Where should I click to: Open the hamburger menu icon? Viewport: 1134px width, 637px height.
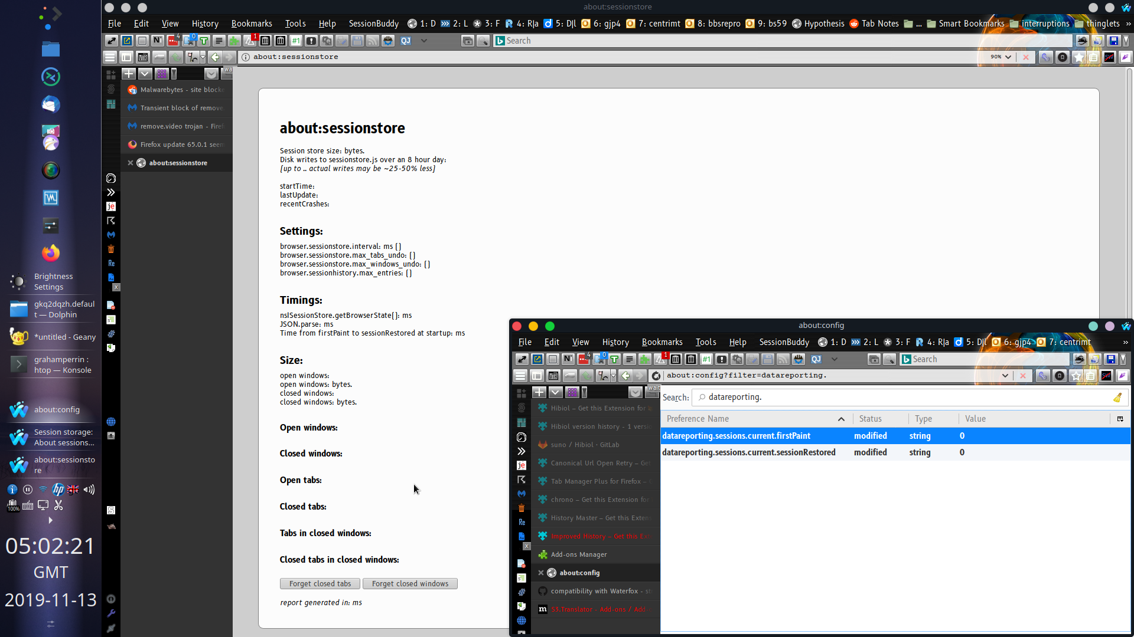click(110, 57)
